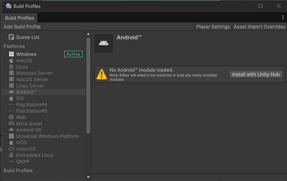287x181 pixels.
Task: Click the PlayStation®4 platform icon
Action: tap(11, 105)
